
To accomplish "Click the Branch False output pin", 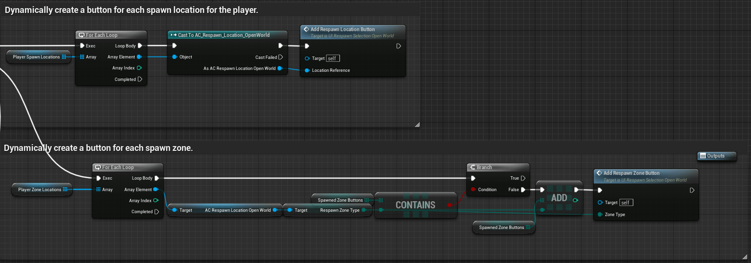I will click(523, 190).
